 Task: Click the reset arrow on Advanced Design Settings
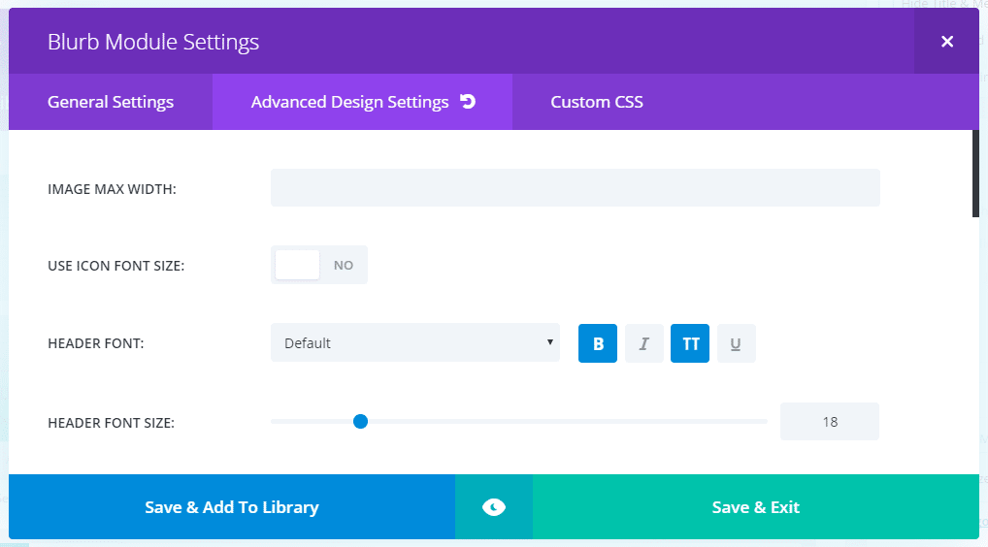(x=468, y=101)
